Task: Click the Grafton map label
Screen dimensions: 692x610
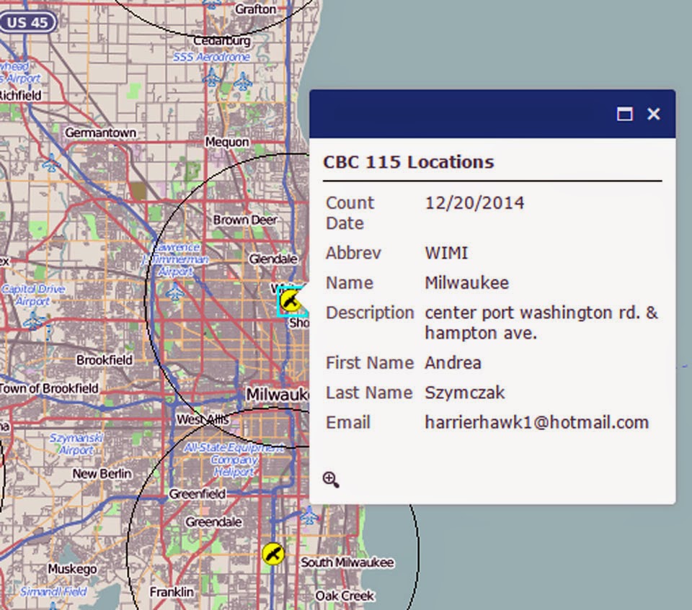Action: [x=255, y=9]
